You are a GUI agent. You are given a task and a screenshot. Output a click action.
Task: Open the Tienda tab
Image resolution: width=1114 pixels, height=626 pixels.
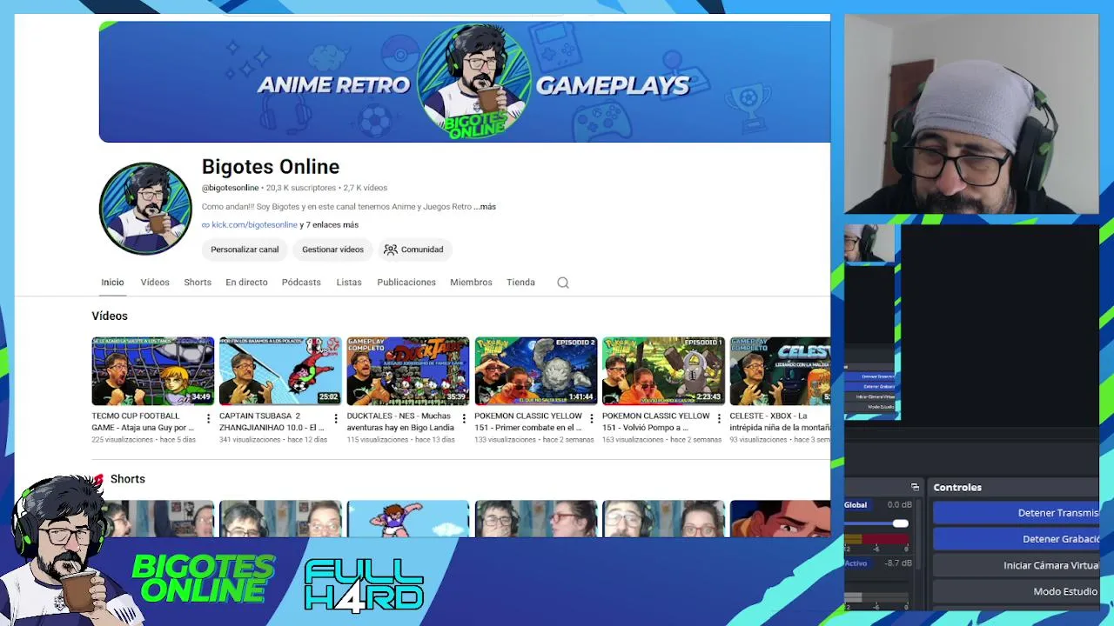tap(520, 283)
